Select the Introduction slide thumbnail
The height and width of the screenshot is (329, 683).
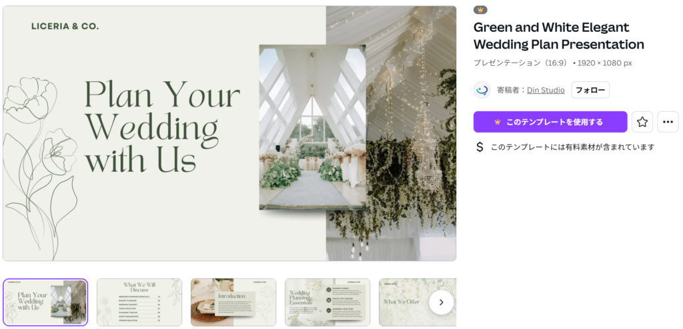click(233, 302)
